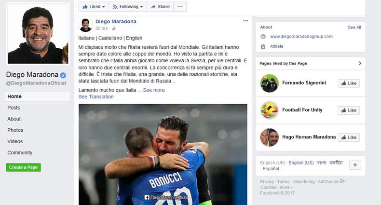Open the www.diegomaradonagroup.com link
This screenshot has width=381, height=205.
301,37
